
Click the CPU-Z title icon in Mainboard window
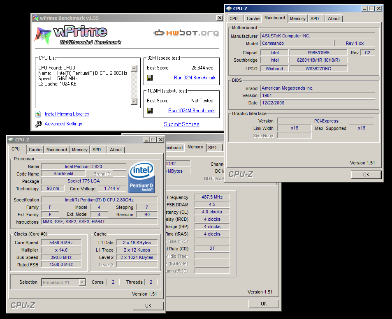(229, 9)
